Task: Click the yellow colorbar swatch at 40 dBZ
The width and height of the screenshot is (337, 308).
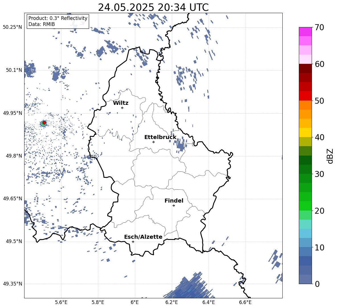Action: [x=305, y=132]
